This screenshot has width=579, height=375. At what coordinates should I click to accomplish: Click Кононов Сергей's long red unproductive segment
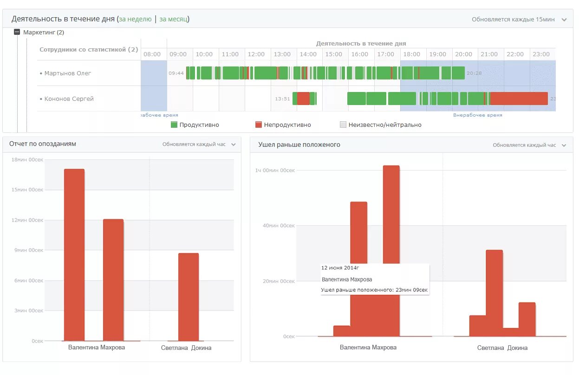pyautogui.click(x=519, y=99)
